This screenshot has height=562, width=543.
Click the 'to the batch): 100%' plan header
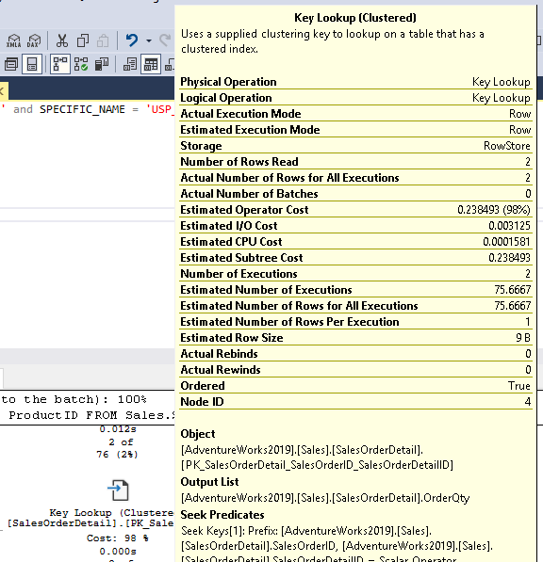74,399
